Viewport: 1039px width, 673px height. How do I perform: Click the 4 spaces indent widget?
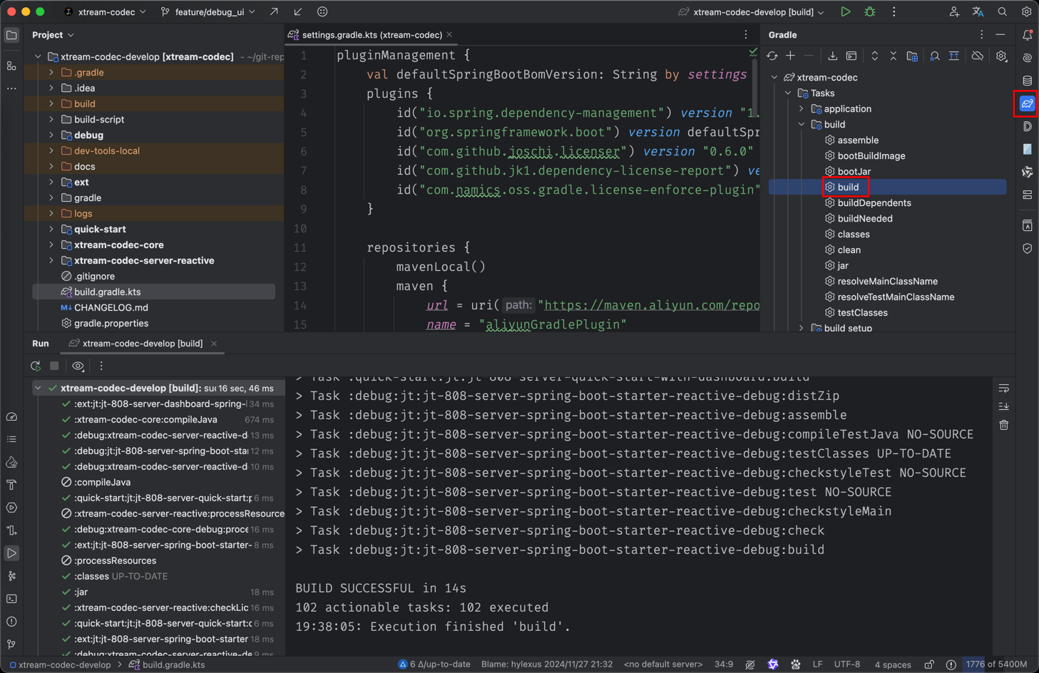coord(893,664)
